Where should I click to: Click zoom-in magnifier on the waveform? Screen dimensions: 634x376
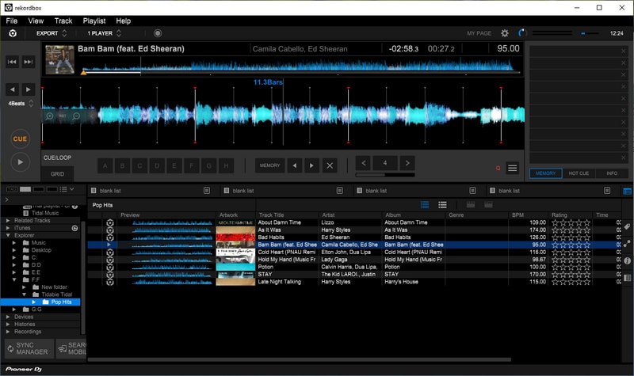click(49, 116)
